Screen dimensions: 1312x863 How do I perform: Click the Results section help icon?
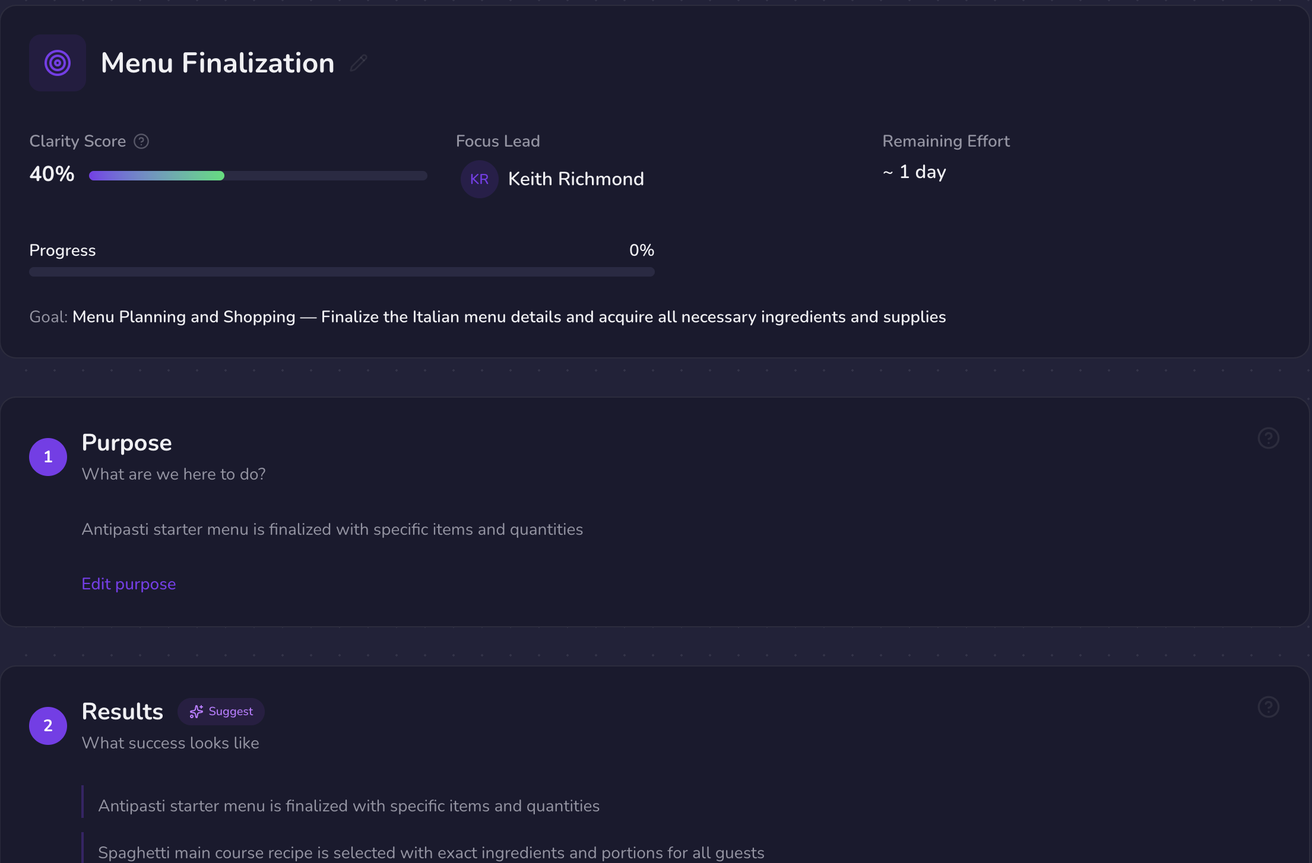click(1268, 707)
